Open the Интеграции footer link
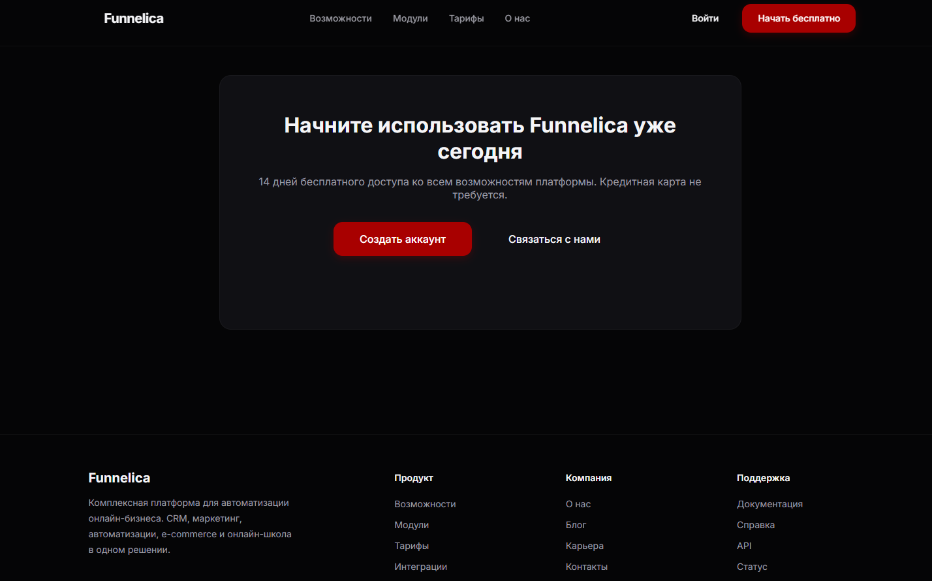Screen dimensions: 932x581 click(421, 567)
